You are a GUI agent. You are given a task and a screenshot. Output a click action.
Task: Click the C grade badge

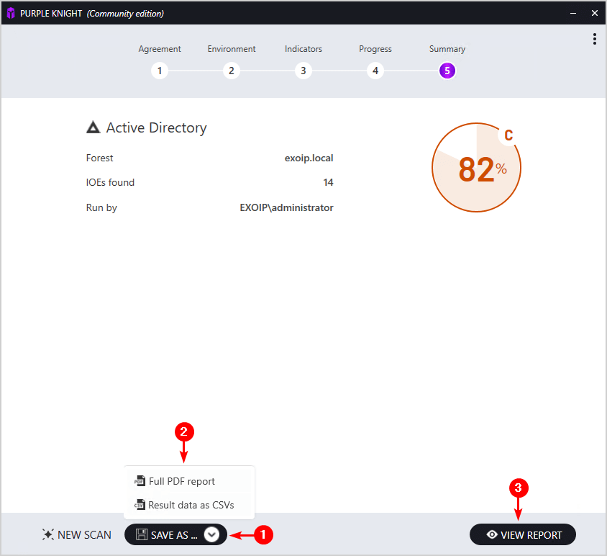508,135
